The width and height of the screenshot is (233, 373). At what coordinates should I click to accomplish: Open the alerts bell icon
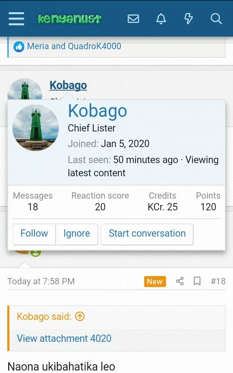coord(161,19)
